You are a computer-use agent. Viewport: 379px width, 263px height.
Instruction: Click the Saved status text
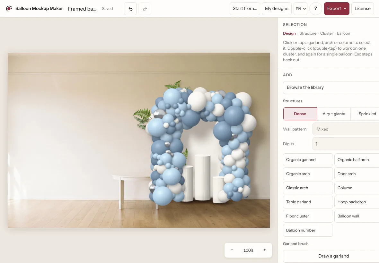107,9
